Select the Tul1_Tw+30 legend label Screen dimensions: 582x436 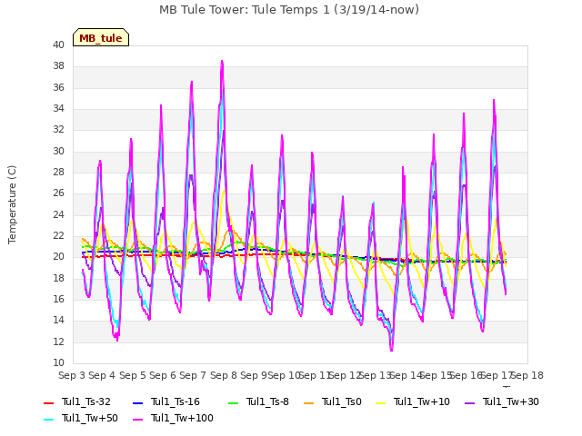pos(511,401)
